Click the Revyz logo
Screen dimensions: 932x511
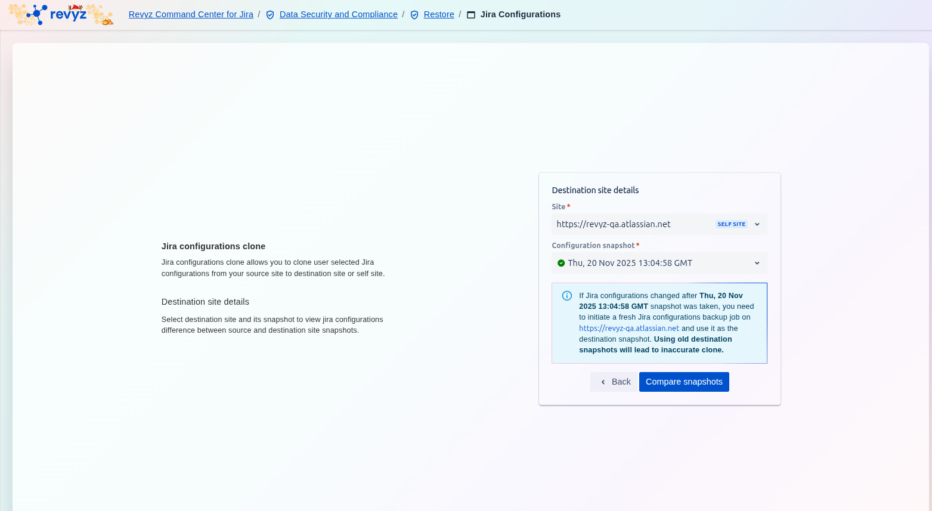pos(60,14)
